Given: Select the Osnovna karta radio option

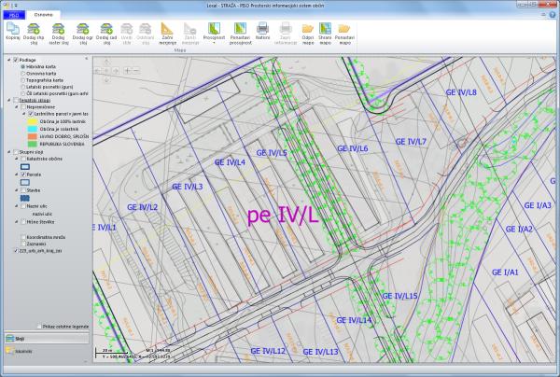Looking at the screenshot, I should [x=21, y=73].
